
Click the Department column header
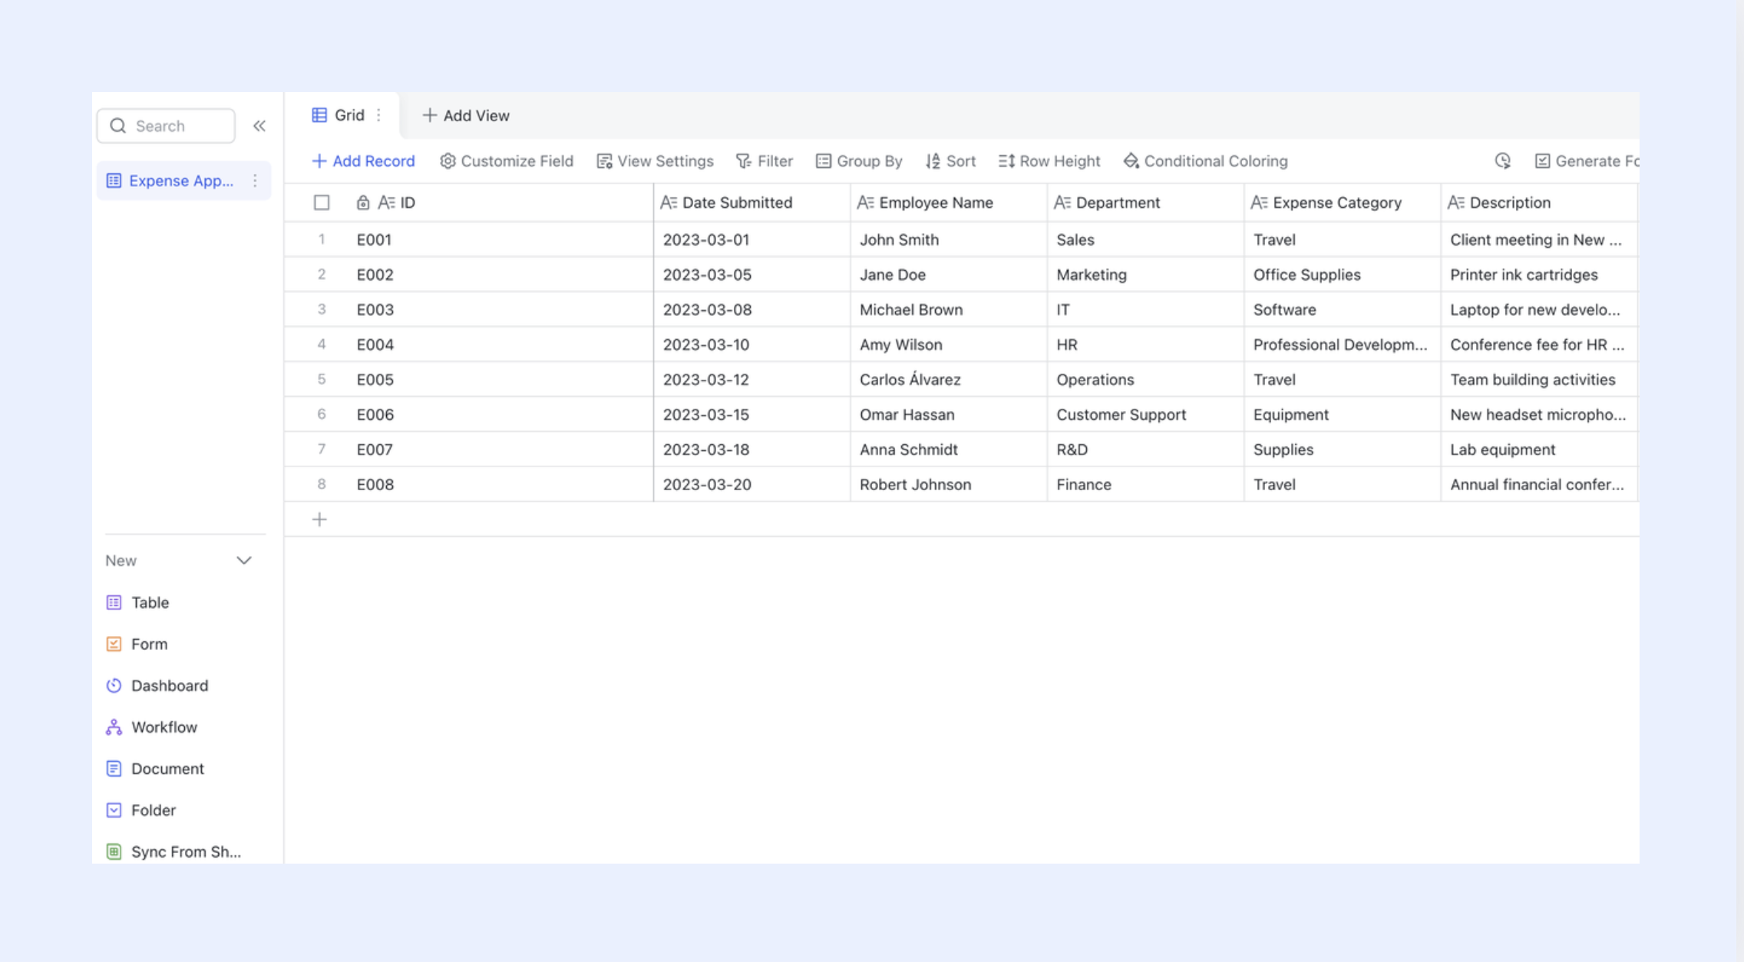point(1145,203)
